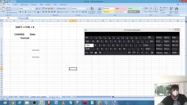Open the font name dropdown
Viewport: 187px width, 105px height.
[29, 8]
